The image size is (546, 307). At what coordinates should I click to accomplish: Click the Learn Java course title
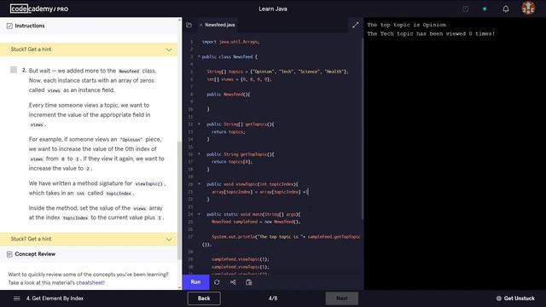(273, 9)
